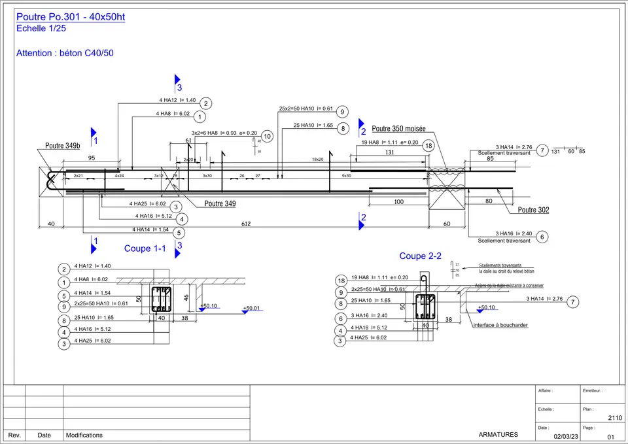This screenshot has width=628, height=444.
Task: Select the "la dalle au droit du relevé béton" note
Action: 506,271
